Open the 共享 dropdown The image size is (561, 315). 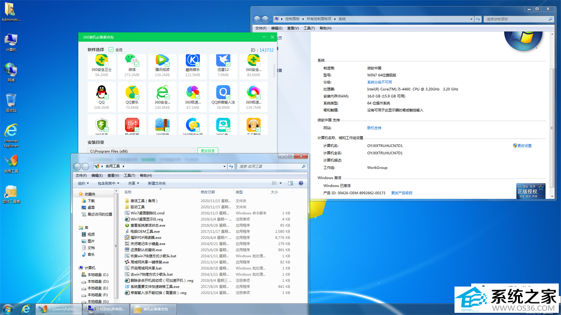coord(133,183)
